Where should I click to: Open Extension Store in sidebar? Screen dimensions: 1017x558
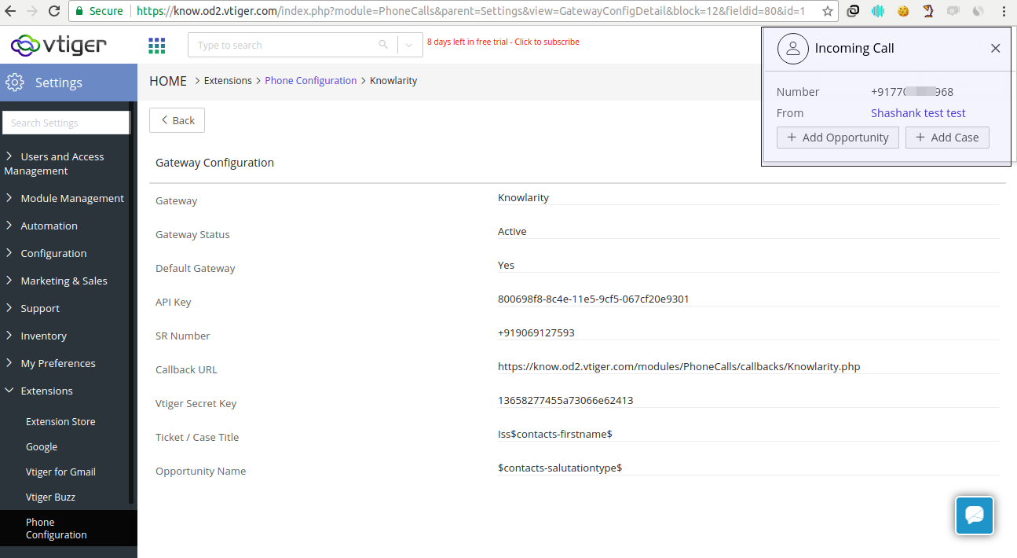[60, 421]
